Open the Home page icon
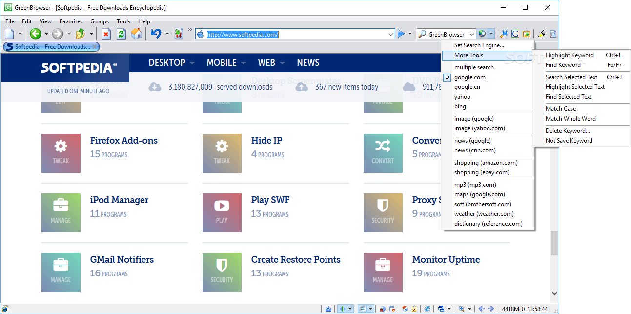631x314 pixels. pyautogui.click(x=137, y=34)
